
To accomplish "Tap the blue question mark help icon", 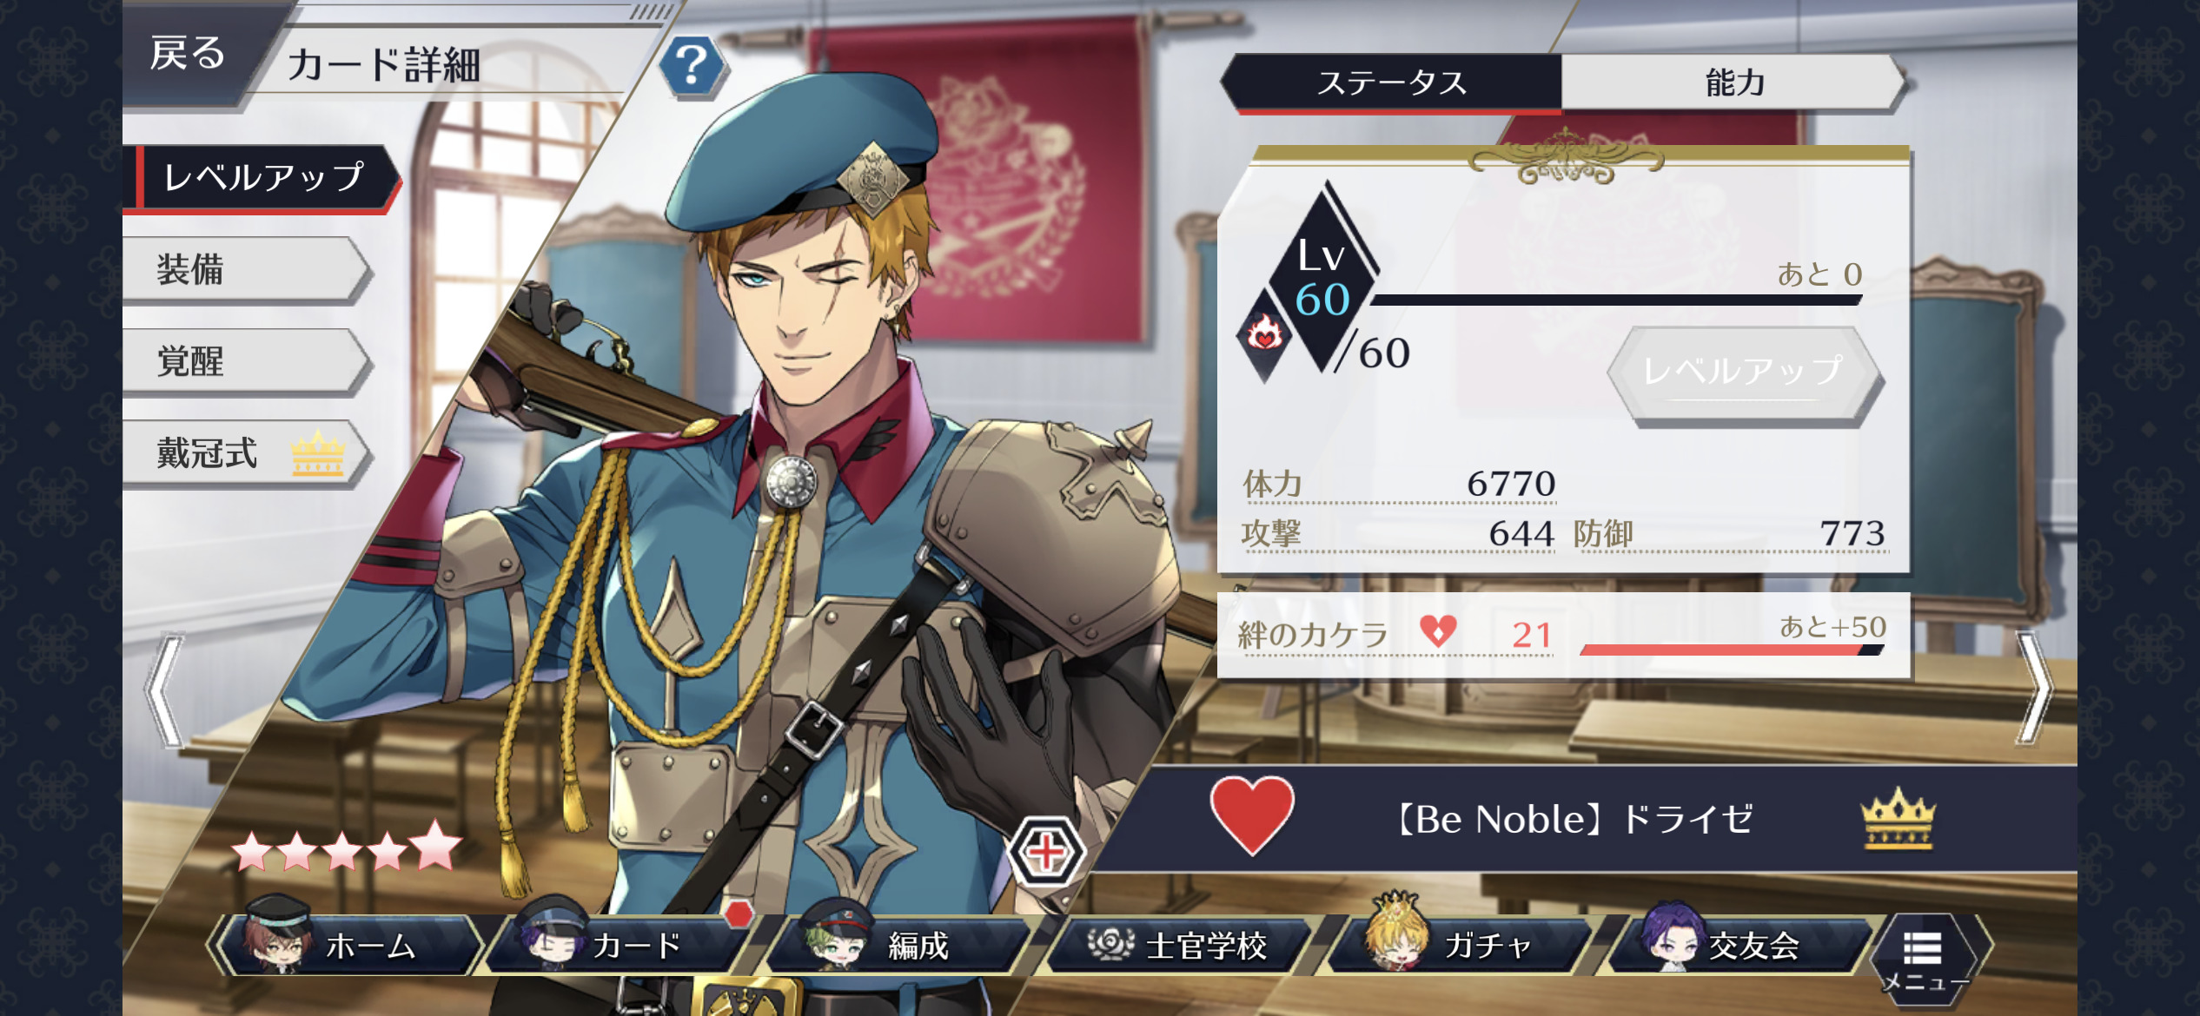I will (692, 65).
